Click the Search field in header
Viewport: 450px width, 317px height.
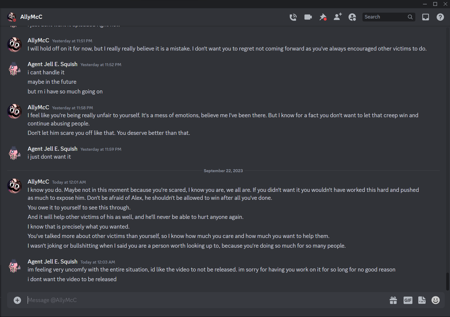[x=385, y=17]
